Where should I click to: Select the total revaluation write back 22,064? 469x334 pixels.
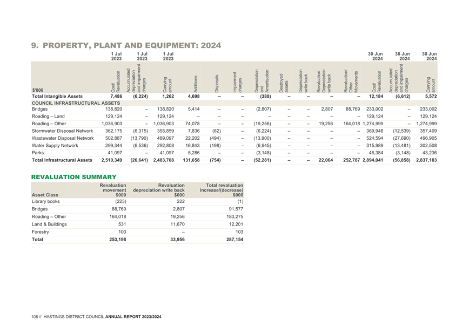coord(326,160)
